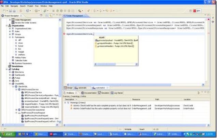Expand the Organizational Units node
Viewport: 217px width, 138px height.
coord(10,28)
